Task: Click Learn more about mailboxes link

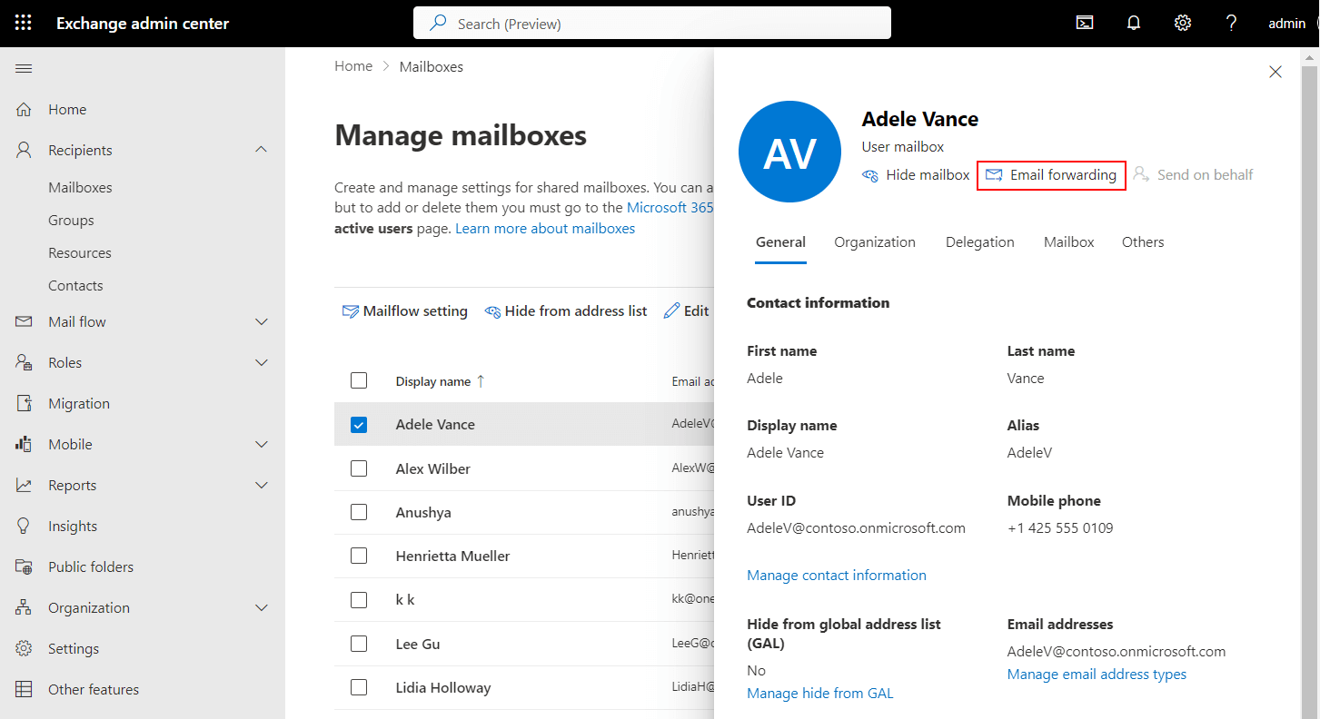Action: [545, 228]
